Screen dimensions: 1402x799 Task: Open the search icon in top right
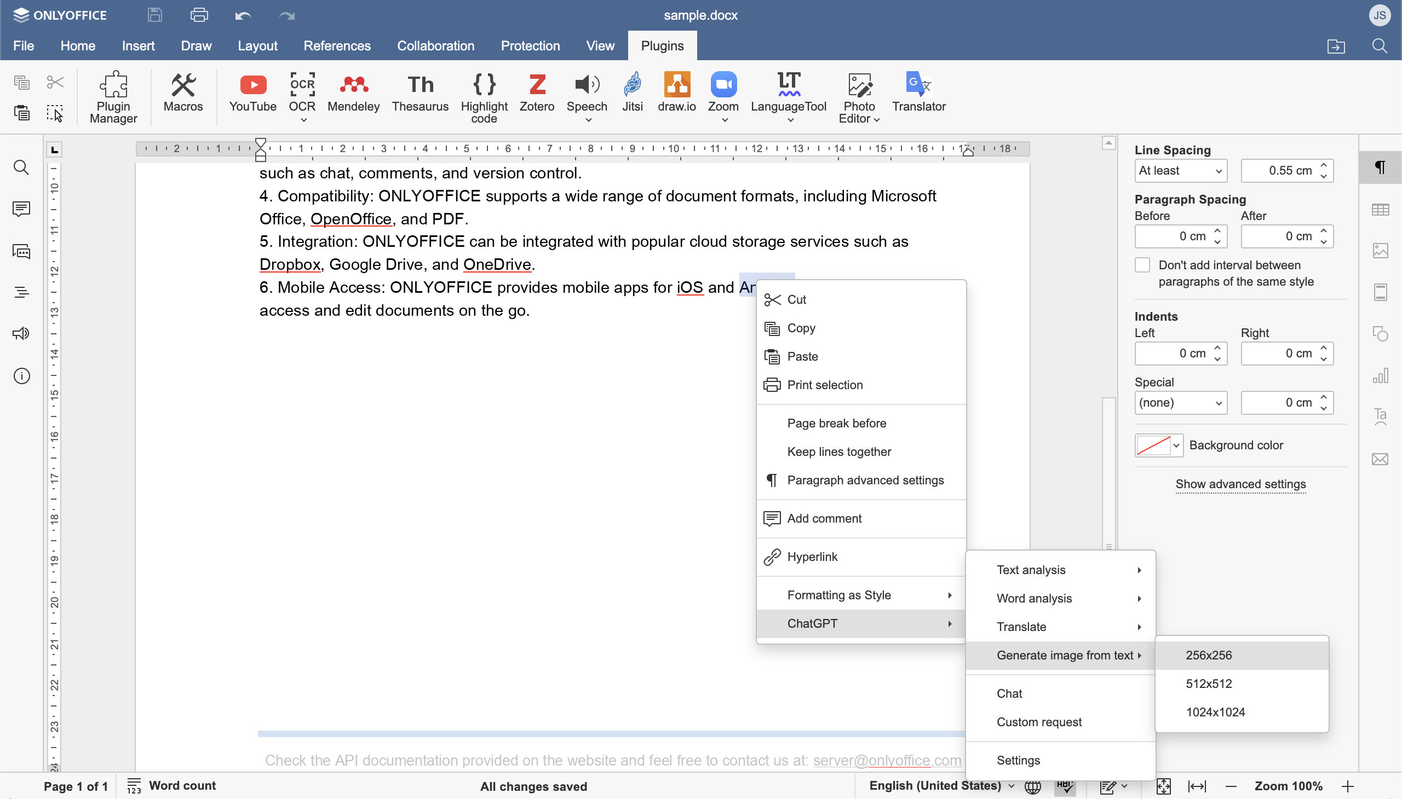(1380, 45)
